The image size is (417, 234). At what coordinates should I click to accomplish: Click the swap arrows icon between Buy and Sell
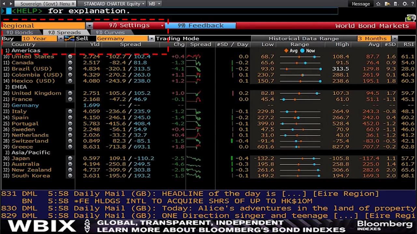[x=69, y=38]
